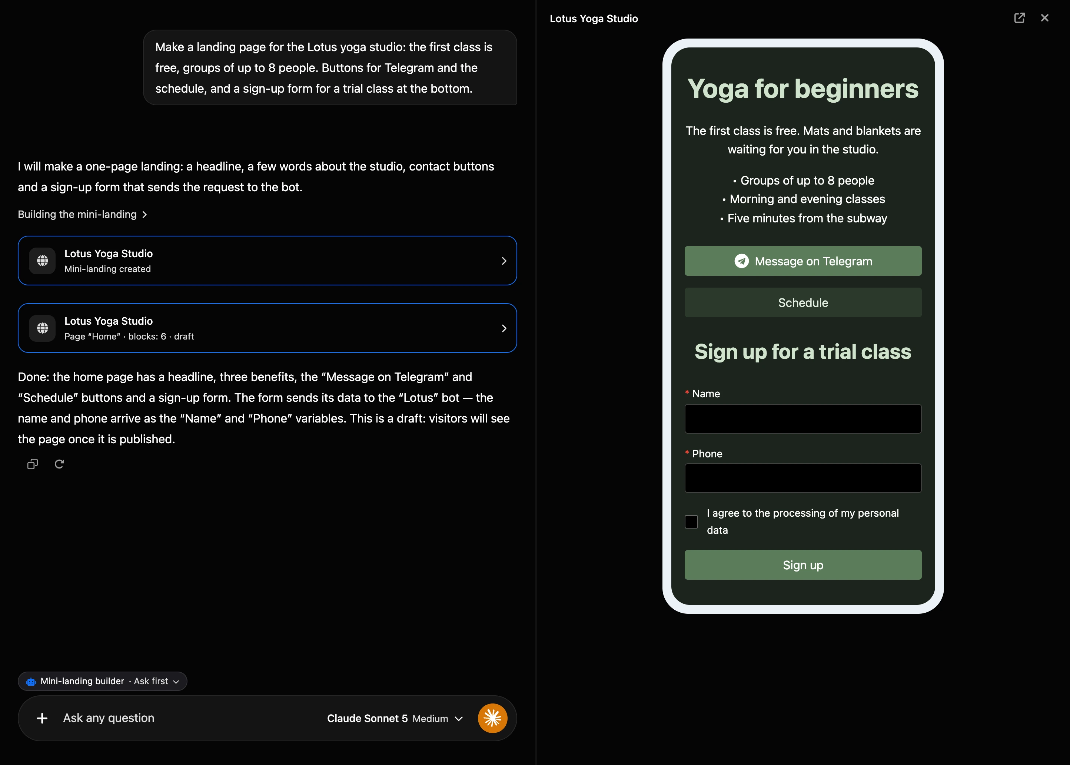Close the Lotus Yoga Studio preview panel

pos(1044,18)
